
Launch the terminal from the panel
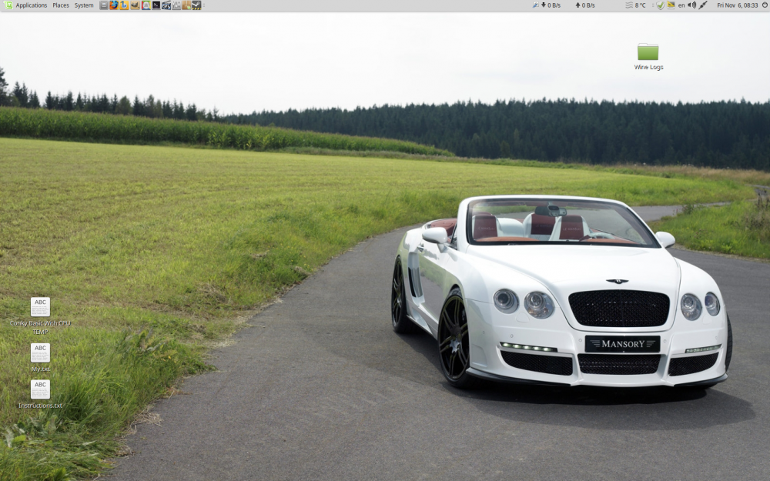[156, 5]
